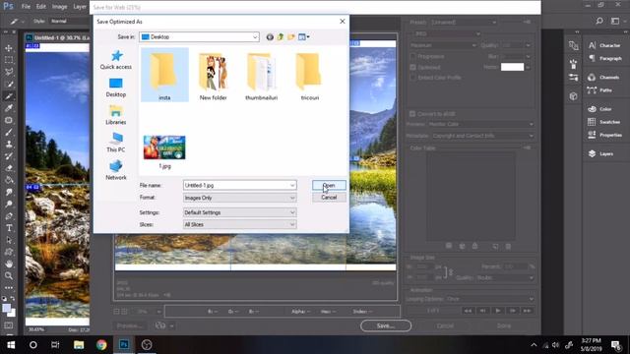This screenshot has width=630, height=354.
Task: Select the tricouri folder
Action: 310,77
